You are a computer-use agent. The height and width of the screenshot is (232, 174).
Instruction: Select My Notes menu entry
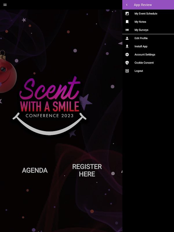coord(148,22)
